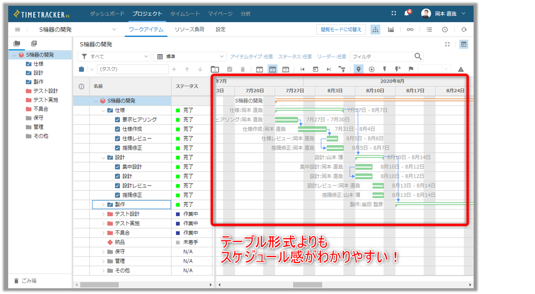
Task: Open 設定 tab
Action: tap(220, 29)
